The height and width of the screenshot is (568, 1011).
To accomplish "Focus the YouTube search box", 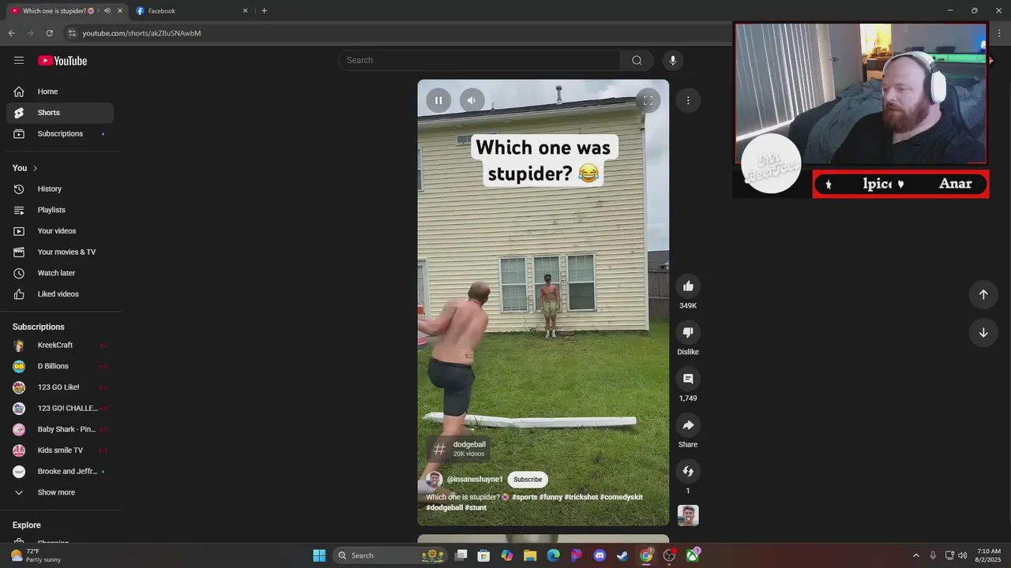I will click(479, 61).
